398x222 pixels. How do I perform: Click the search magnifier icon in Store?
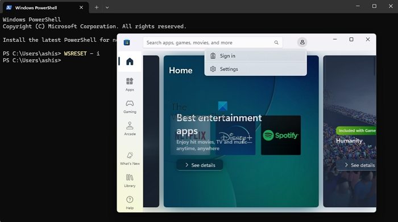click(x=276, y=42)
